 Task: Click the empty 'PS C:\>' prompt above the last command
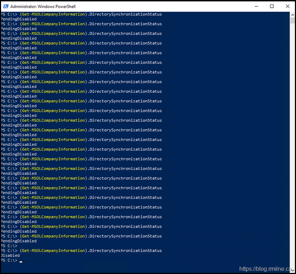coord(9,246)
